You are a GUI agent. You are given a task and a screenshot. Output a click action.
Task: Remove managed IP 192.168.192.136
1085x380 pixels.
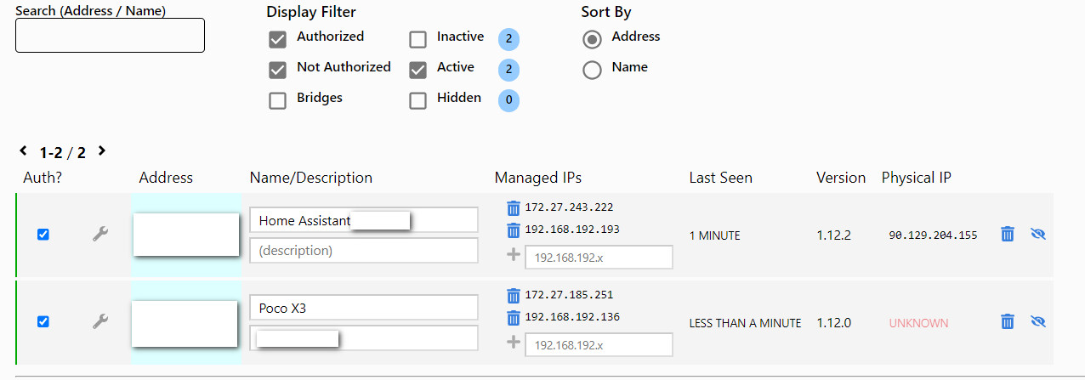coord(513,317)
